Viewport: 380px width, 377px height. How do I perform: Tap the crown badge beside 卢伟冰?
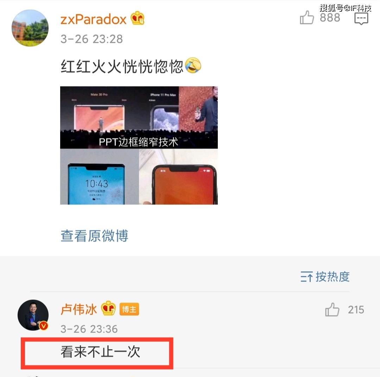click(108, 308)
